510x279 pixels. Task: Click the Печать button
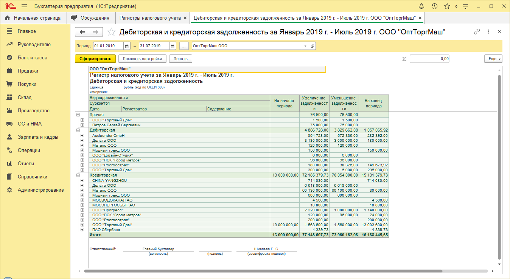click(x=180, y=59)
